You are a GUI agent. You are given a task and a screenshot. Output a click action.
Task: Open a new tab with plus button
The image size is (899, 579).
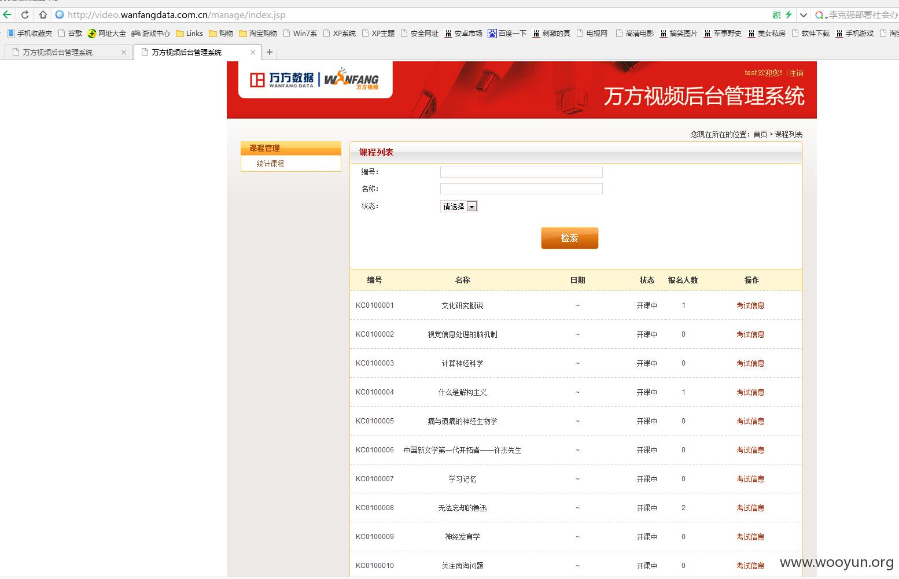[x=269, y=53]
